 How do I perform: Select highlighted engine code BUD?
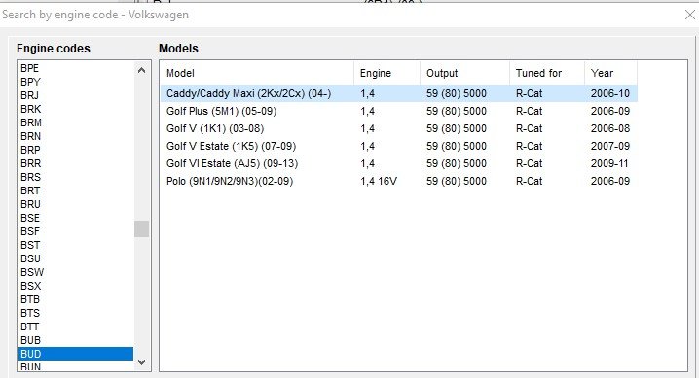pos(76,354)
